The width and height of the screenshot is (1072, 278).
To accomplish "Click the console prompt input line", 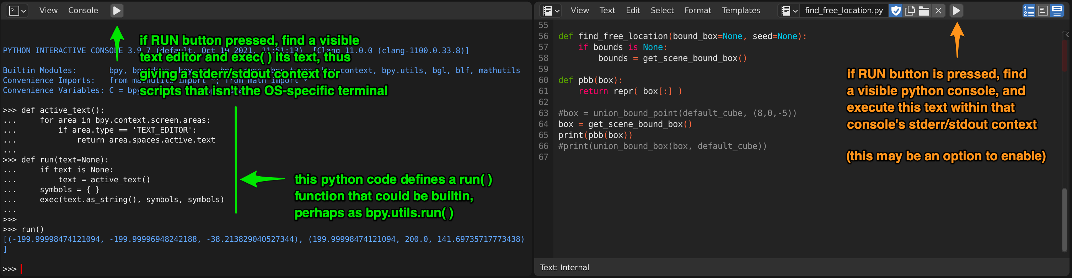I will [266, 269].
